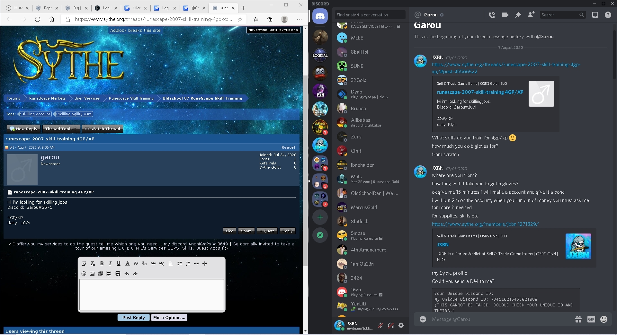Open User Services in the breadcrumb
Image resolution: width=617 pixels, height=335 pixels.
pos(87,98)
